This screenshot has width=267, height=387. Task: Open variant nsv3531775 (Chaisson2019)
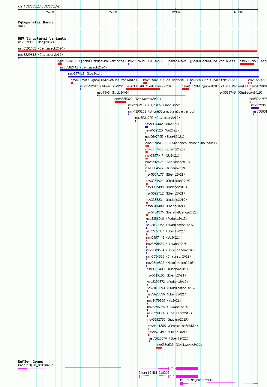(157, 118)
